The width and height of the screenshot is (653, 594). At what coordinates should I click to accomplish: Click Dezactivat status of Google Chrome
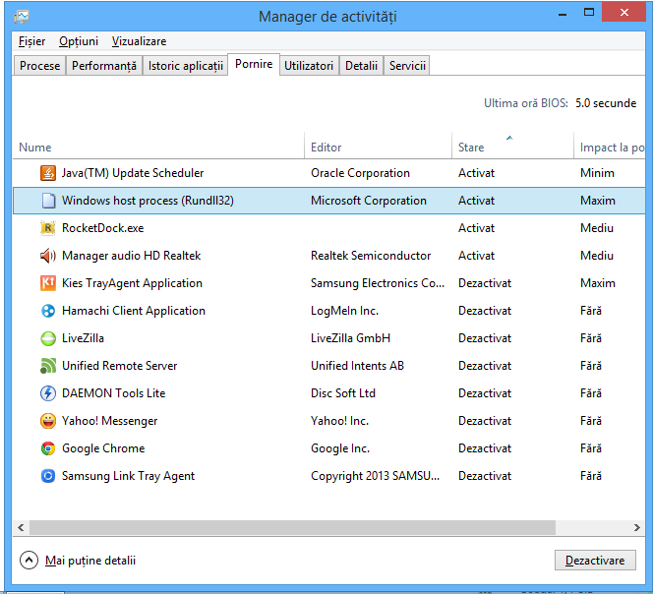[485, 448]
